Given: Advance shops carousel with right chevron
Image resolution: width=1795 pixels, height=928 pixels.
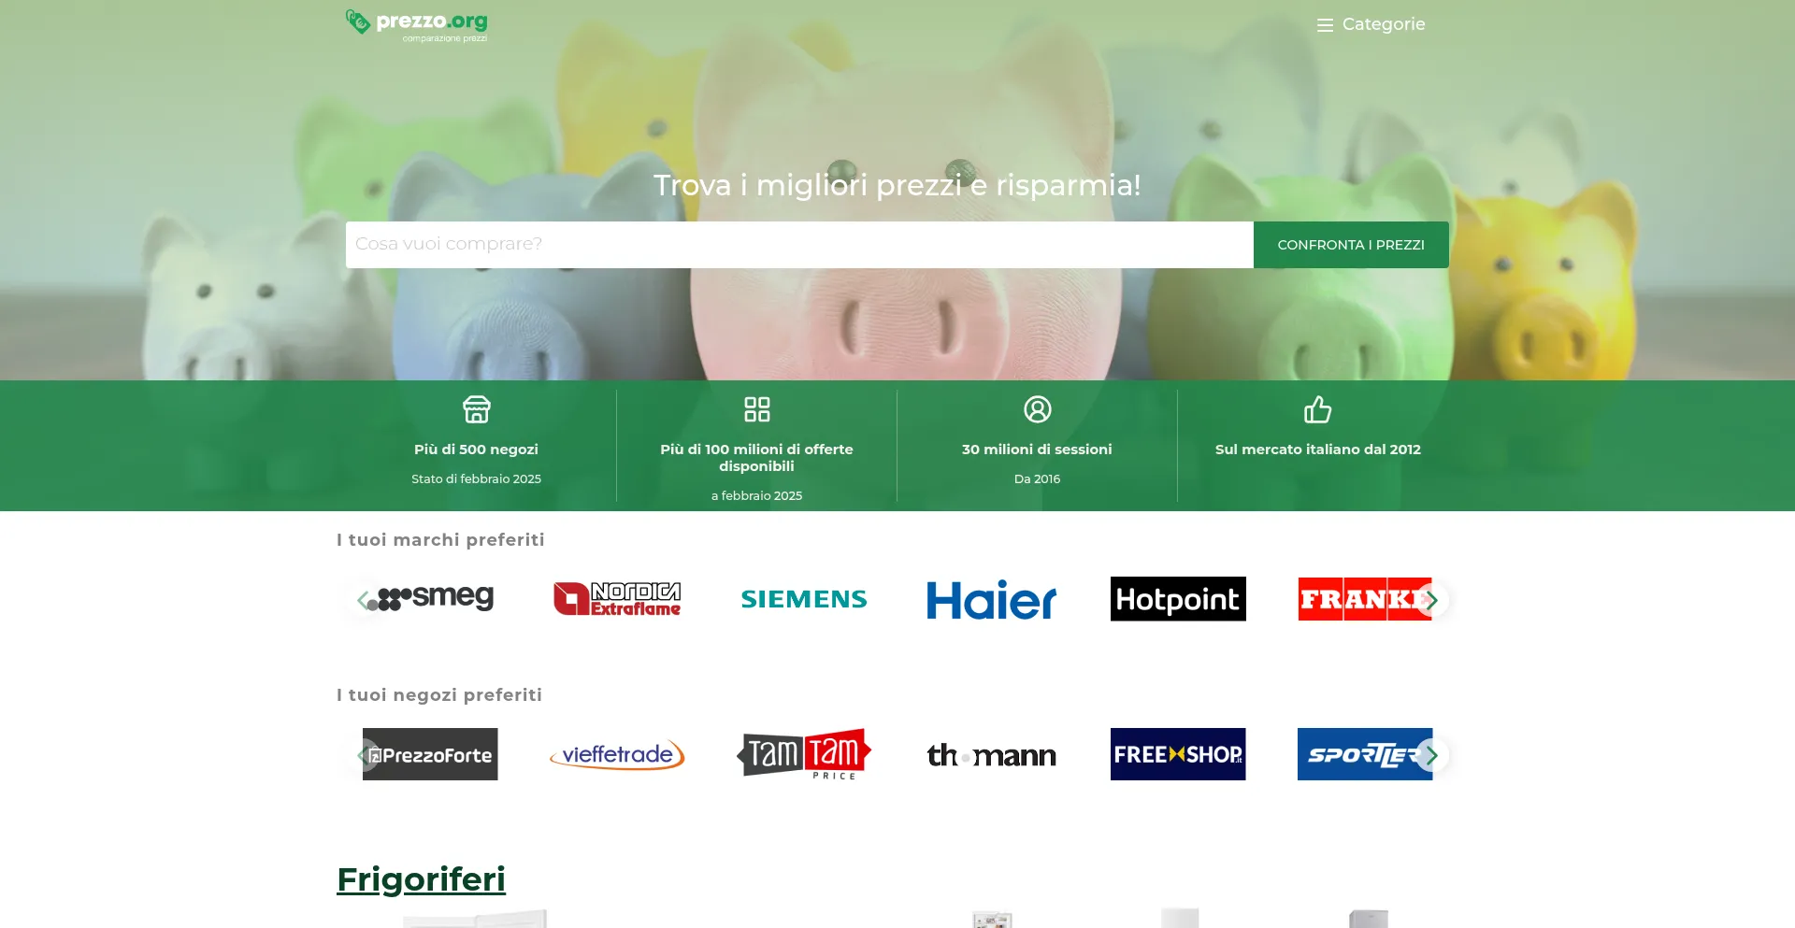Looking at the screenshot, I should click(1431, 755).
